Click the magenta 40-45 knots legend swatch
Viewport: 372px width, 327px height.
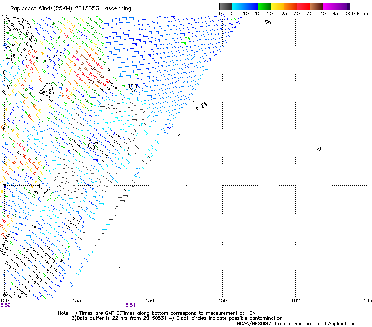click(x=330, y=6)
